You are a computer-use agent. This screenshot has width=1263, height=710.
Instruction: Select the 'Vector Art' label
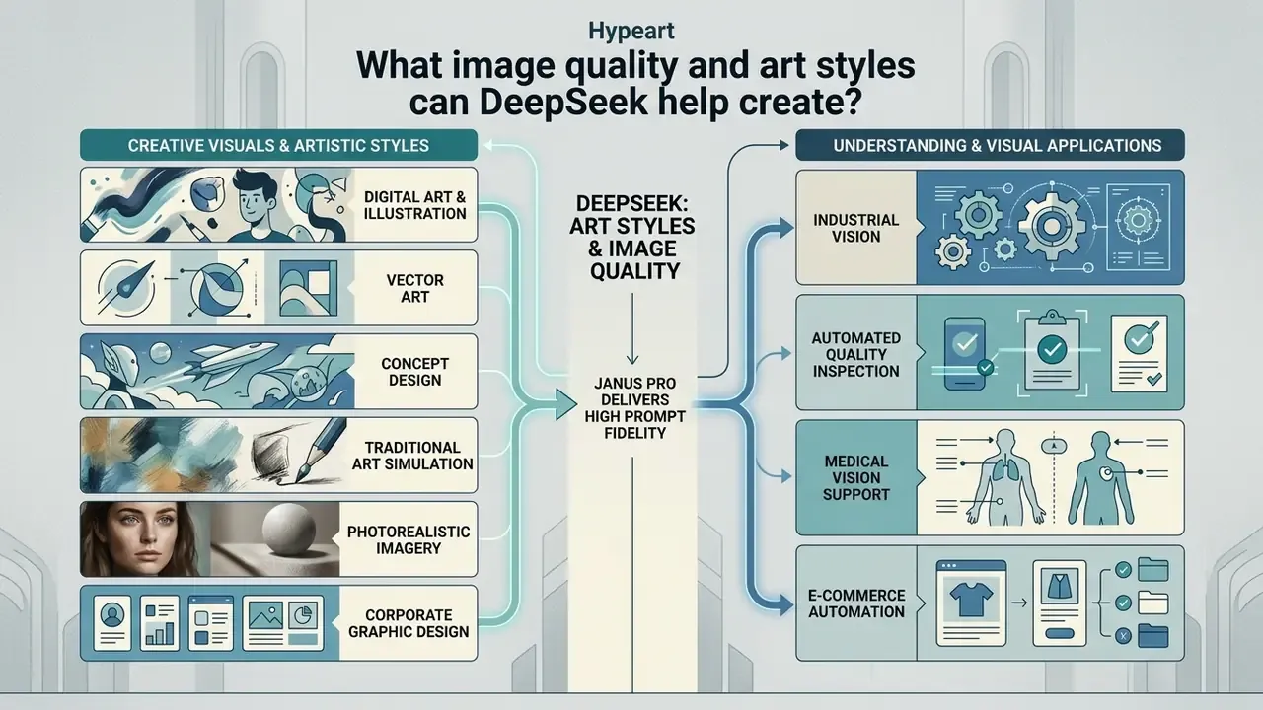[x=414, y=288]
